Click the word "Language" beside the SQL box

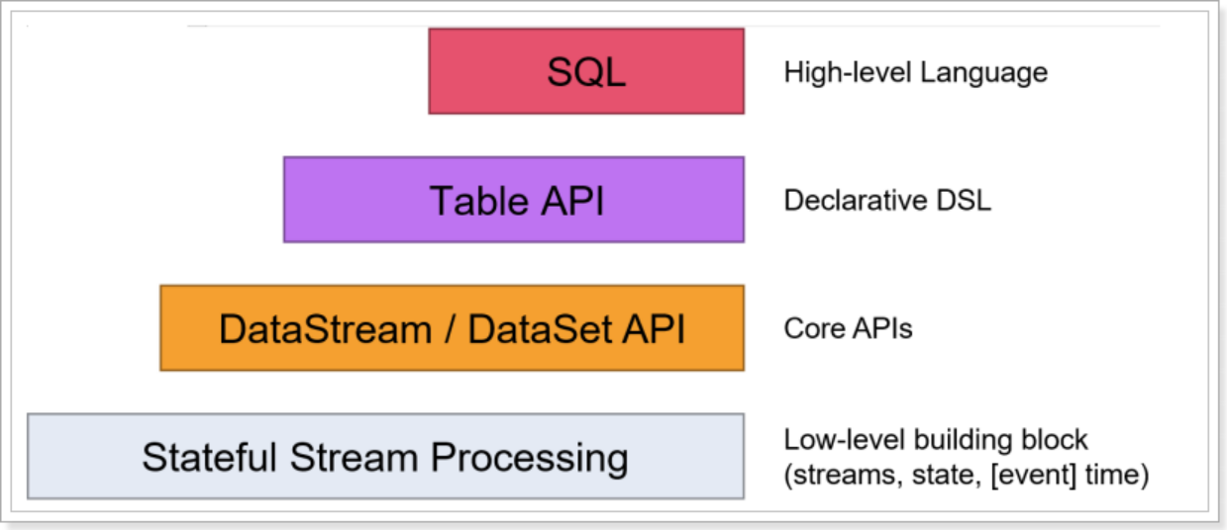tap(994, 72)
